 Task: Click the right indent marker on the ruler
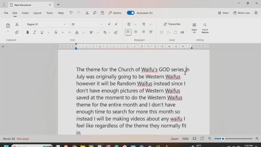coord(192,48)
